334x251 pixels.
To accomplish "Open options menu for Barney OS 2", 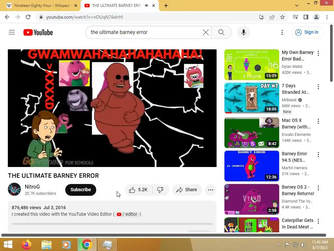I will (318, 188).
